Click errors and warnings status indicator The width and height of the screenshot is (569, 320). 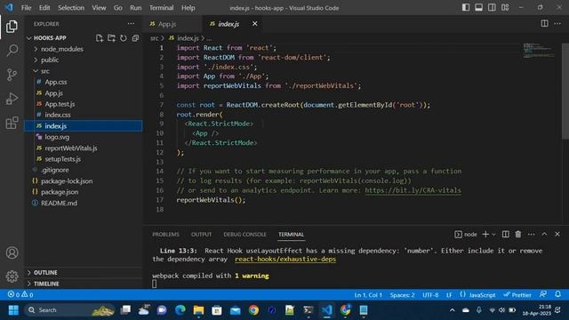click(x=20, y=294)
